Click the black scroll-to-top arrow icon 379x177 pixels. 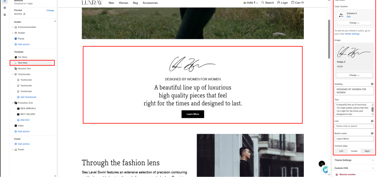pos(322,164)
